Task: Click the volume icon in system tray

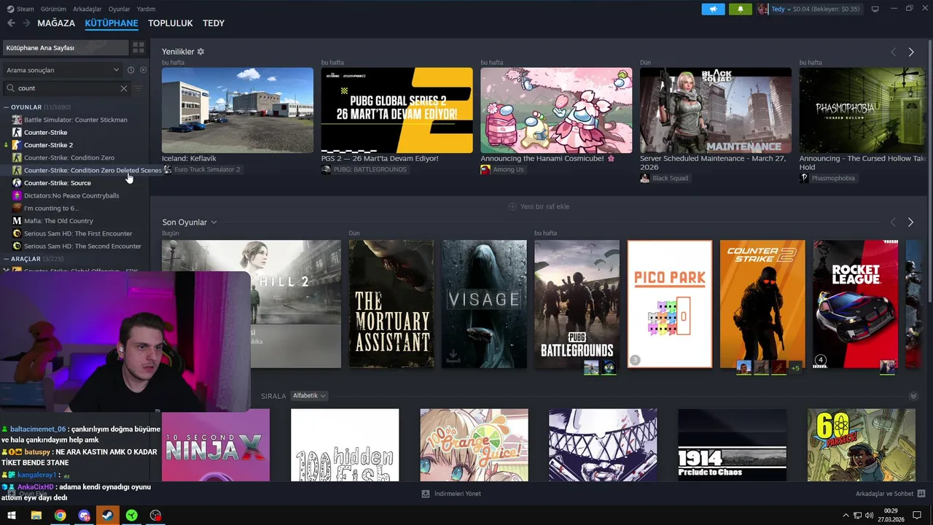Action: click(x=869, y=516)
